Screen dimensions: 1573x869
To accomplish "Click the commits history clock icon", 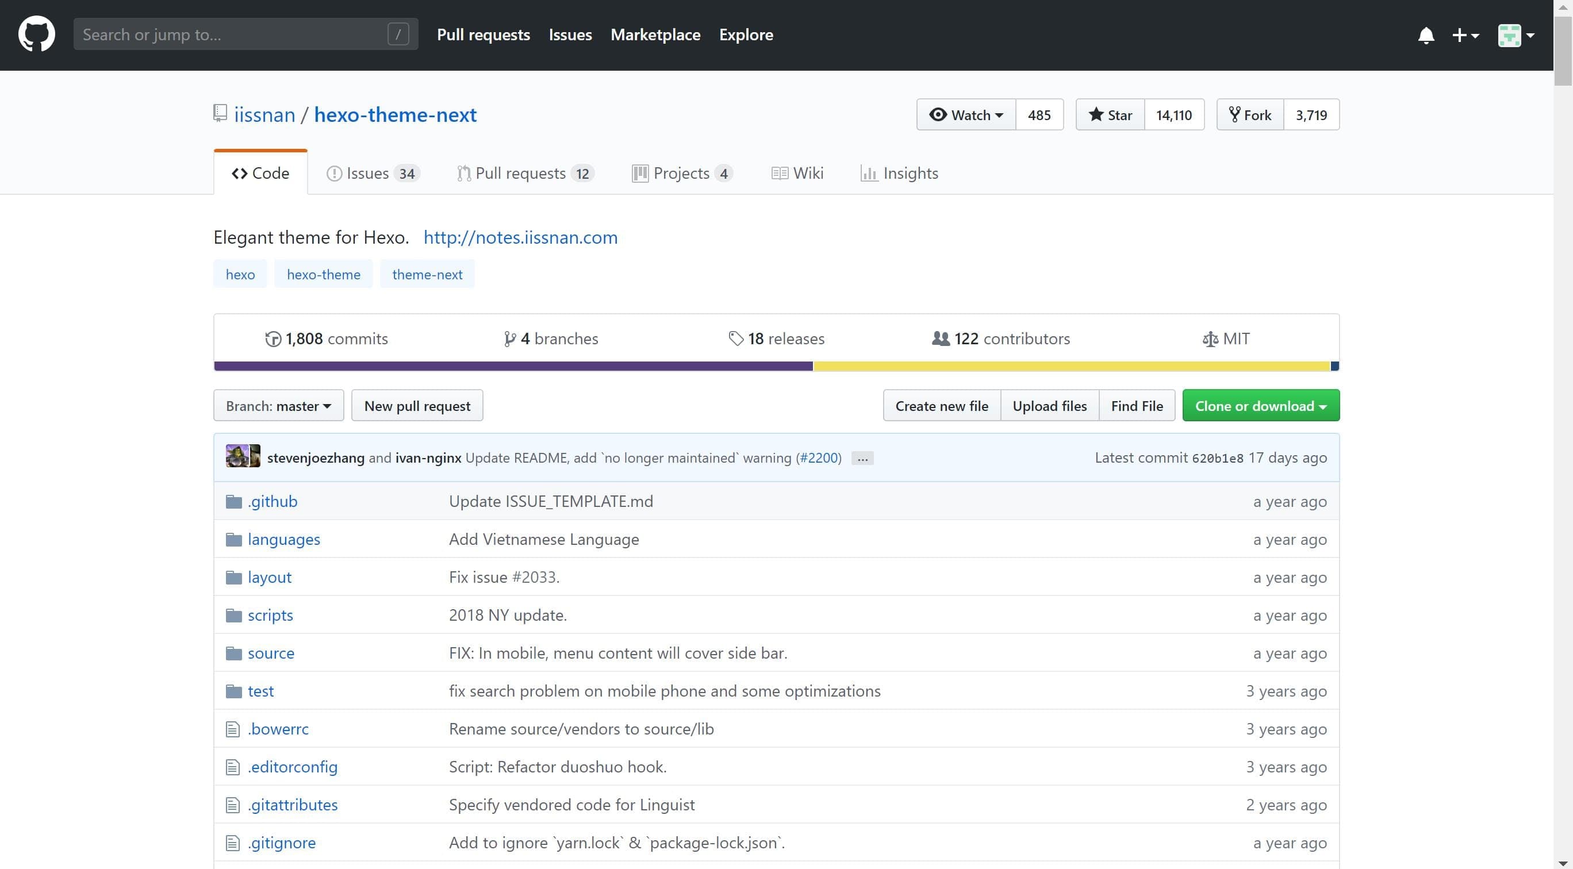I will (x=273, y=339).
